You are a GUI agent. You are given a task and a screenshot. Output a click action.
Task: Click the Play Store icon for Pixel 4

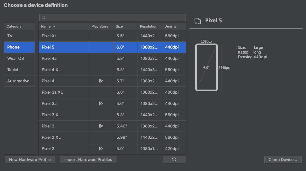tap(101, 81)
